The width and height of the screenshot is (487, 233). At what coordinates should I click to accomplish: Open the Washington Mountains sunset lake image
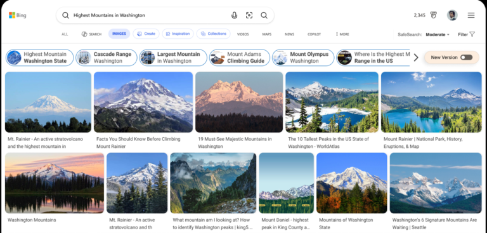[x=55, y=183]
